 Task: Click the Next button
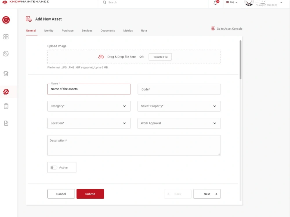coord(207,194)
